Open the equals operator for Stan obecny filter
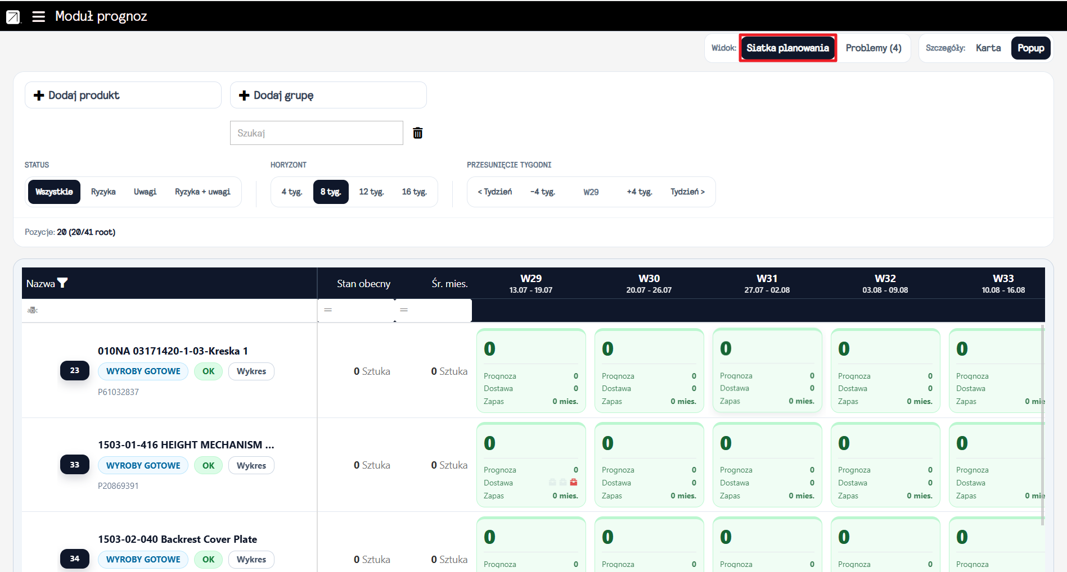 point(328,310)
